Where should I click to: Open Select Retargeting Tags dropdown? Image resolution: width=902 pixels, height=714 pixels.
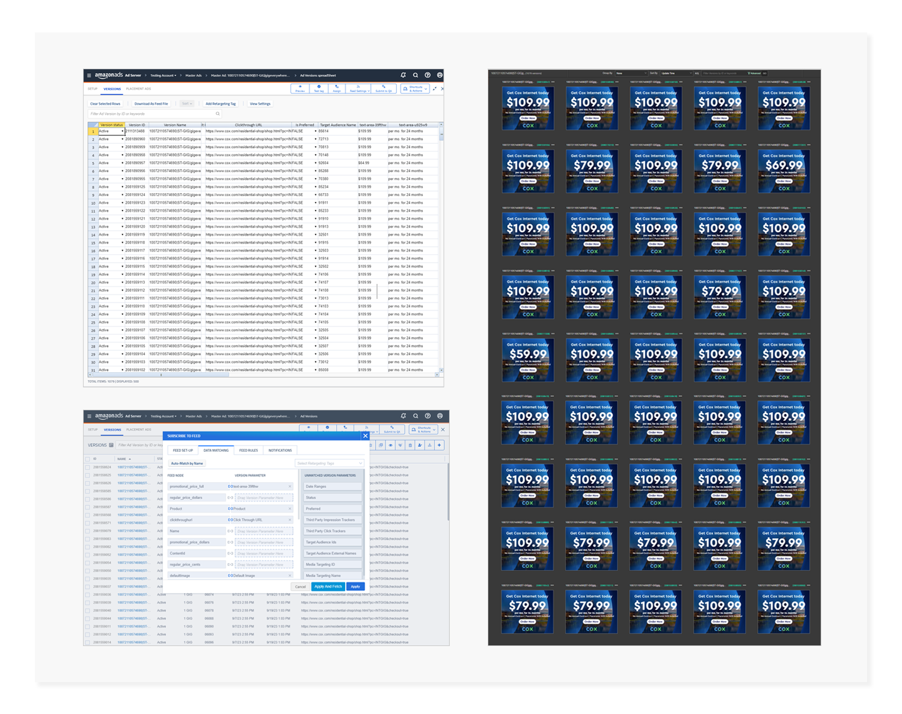point(330,464)
